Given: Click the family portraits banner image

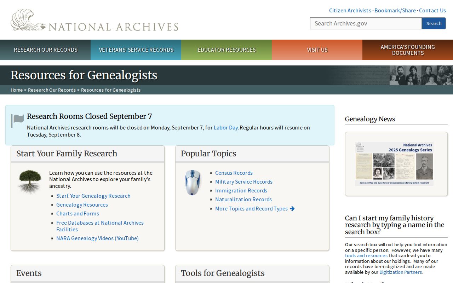Looking at the screenshot, I should 421,75.
